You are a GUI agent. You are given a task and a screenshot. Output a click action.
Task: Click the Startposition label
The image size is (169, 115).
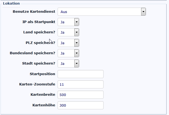pos(42,74)
